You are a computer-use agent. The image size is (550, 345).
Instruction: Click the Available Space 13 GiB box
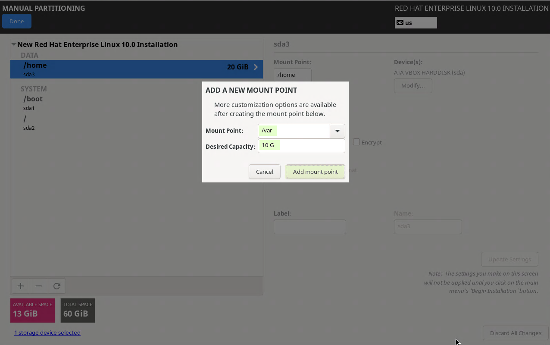pyautogui.click(x=33, y=310)
